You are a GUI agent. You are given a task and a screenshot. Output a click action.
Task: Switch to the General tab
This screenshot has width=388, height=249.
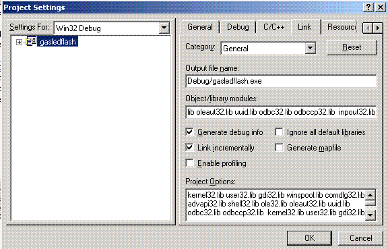pos(200,27)
